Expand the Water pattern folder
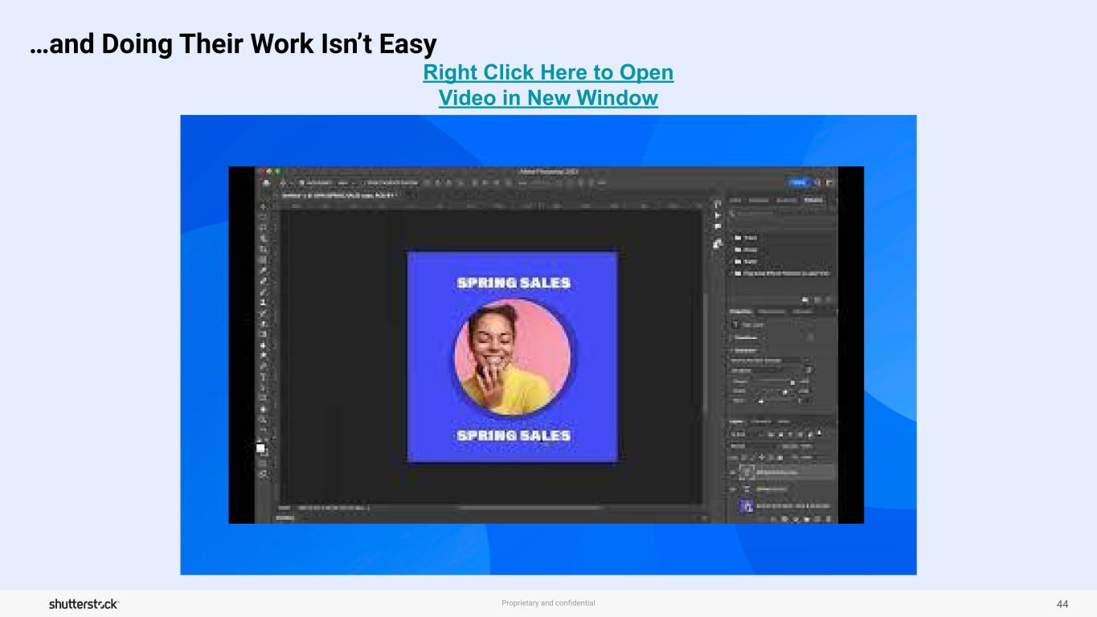The height and width of the screenshot is (617, 1097). [737, 261]
